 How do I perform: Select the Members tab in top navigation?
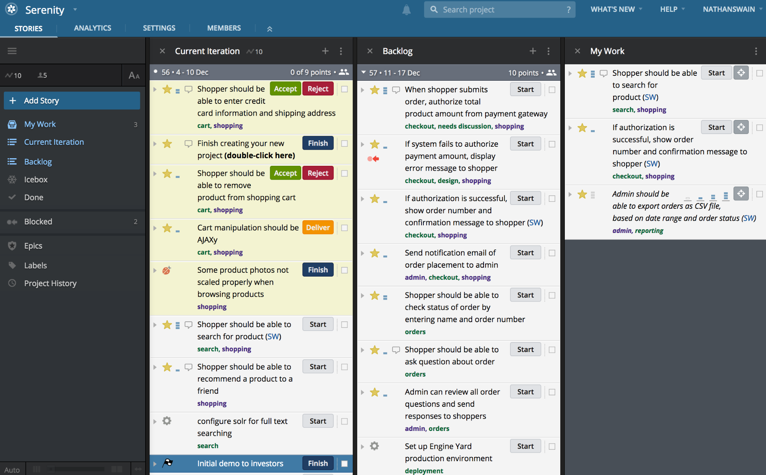[223, 27]
